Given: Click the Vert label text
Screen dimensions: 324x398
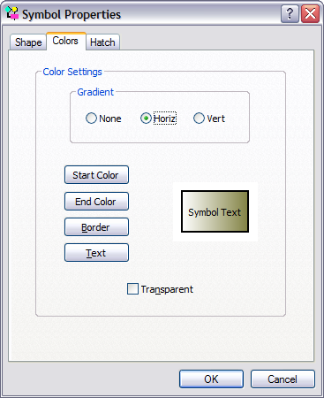Looking at the screenshot, I should [215, 119].
